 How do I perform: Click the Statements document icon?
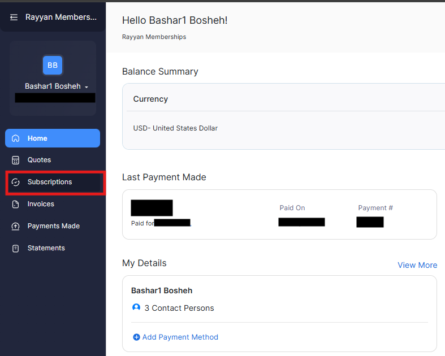[x=16, y=248]
